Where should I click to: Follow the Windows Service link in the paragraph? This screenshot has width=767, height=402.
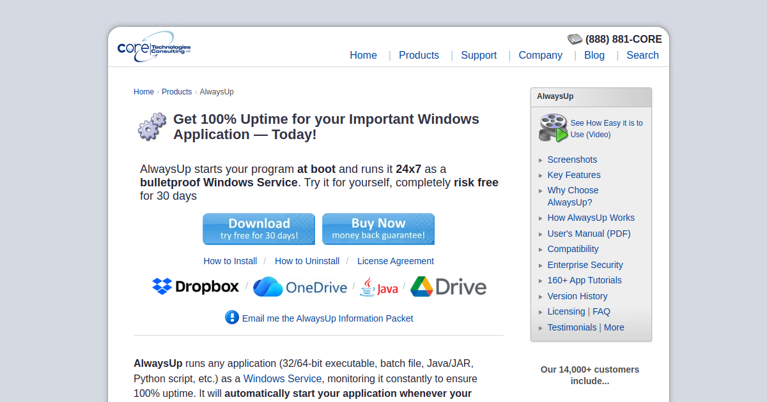pyautogui.click(x=283, y=378)
